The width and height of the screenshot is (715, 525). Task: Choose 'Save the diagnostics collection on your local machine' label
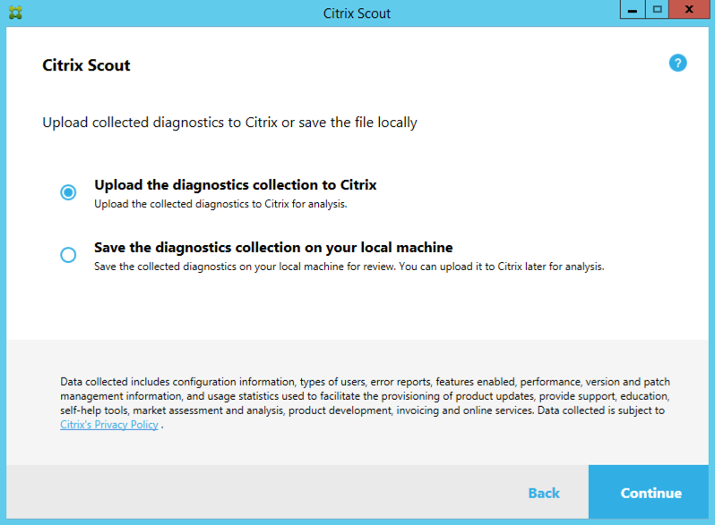pos(273,247)
